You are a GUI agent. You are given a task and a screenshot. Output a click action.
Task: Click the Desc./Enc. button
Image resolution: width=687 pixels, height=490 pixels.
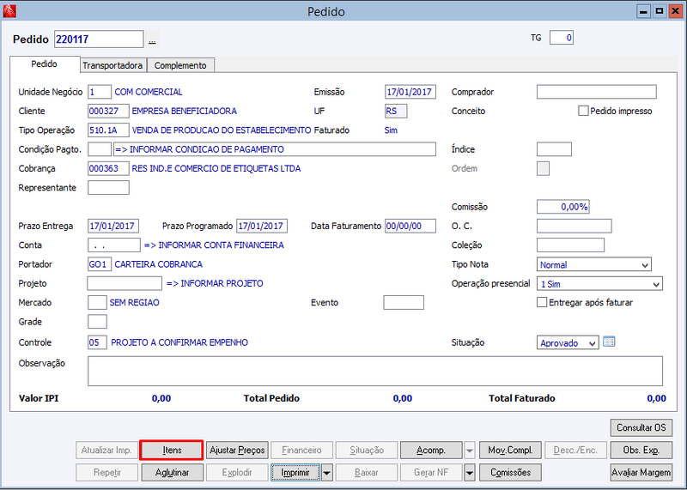[575, 451]
